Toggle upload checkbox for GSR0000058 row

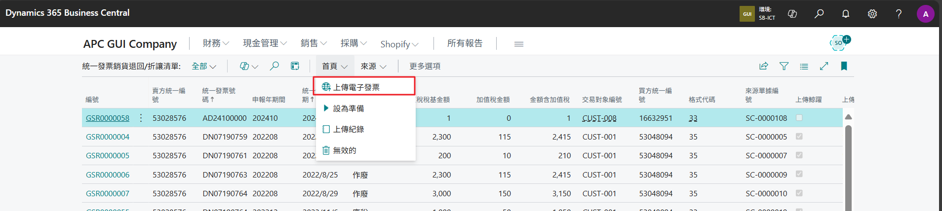[799, 118]
